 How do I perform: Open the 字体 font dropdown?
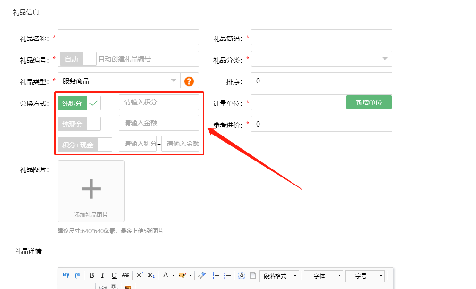click(323, 276)
